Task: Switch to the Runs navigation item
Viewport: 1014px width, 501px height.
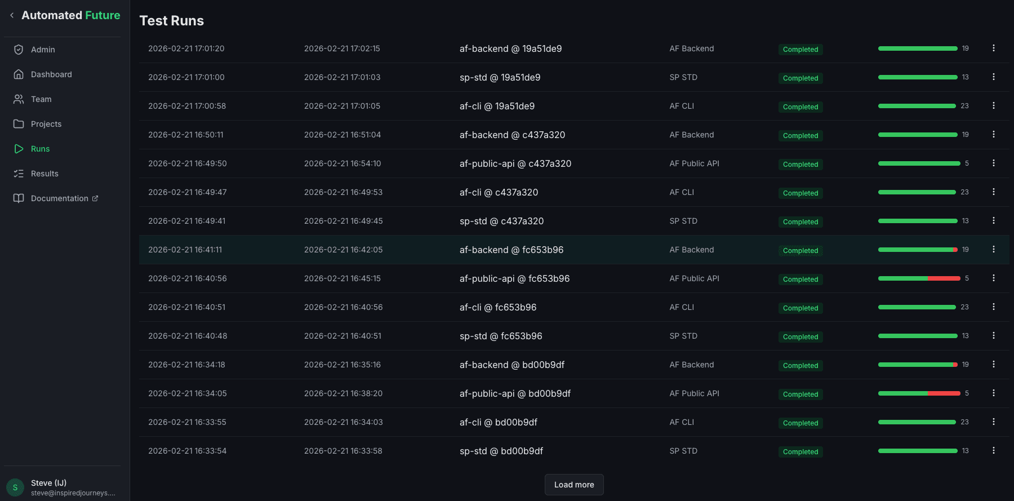Action: (40, 148)
